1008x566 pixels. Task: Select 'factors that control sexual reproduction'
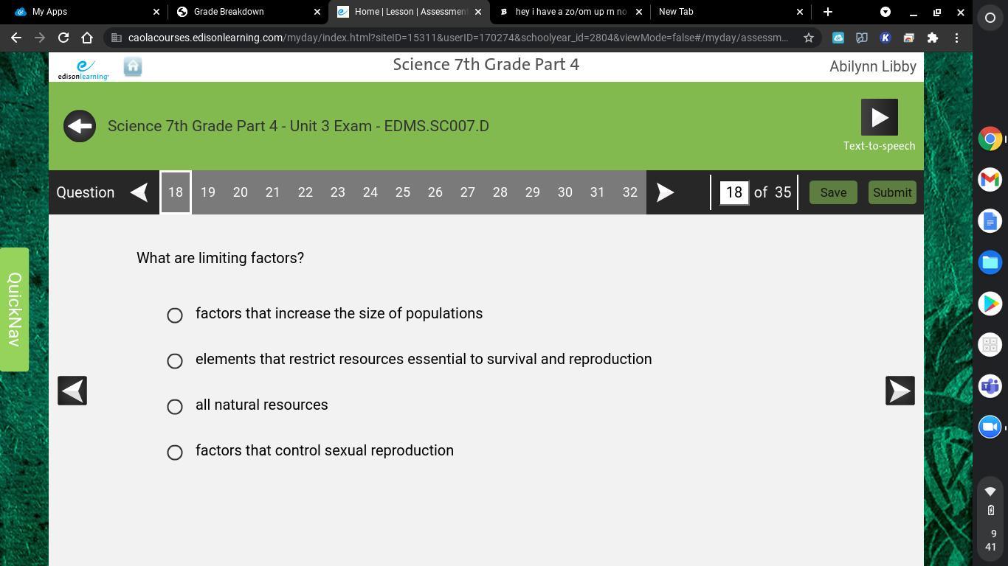[175, 453]
